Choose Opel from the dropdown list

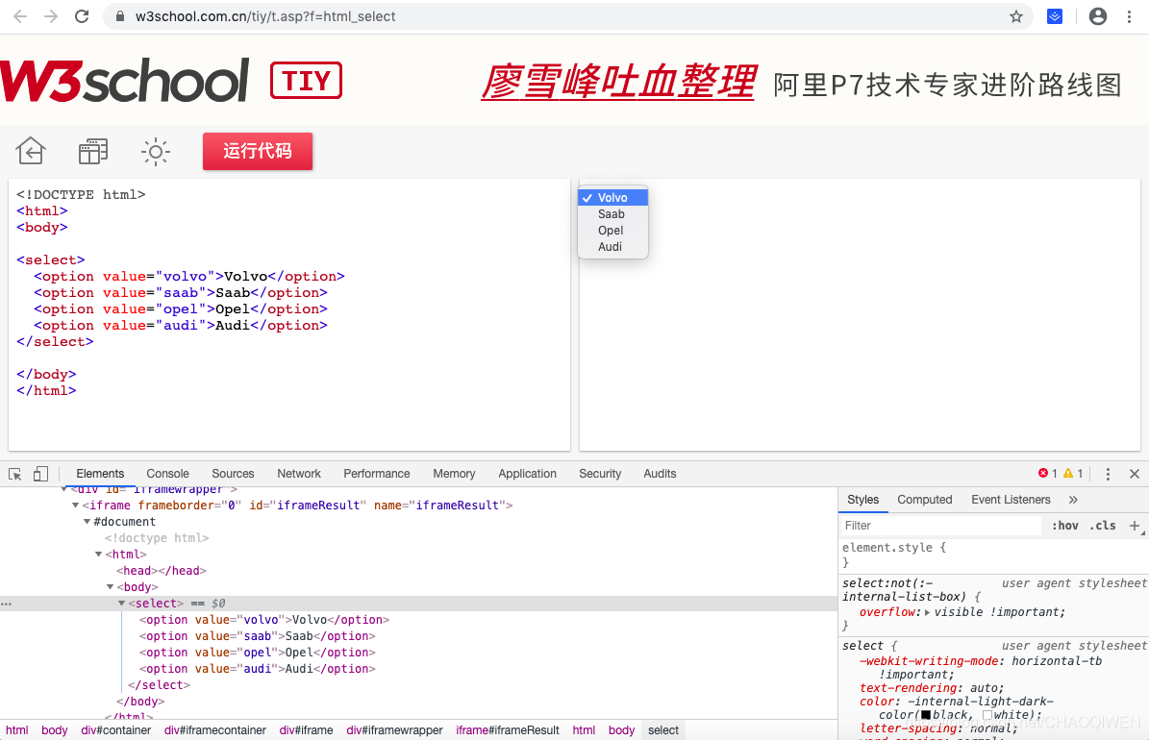(612, 230)
